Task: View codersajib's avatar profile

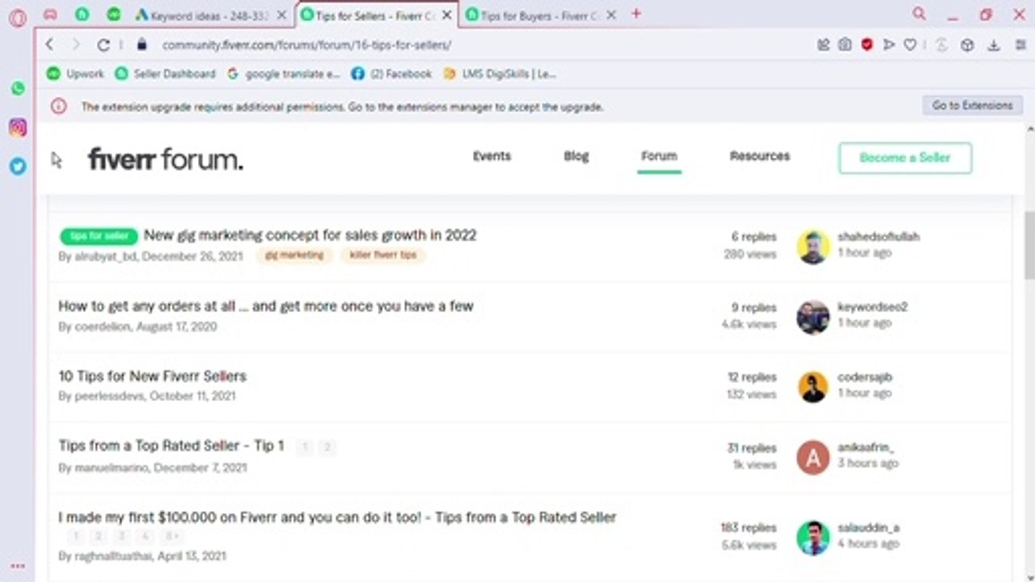Action: [813, 387]
